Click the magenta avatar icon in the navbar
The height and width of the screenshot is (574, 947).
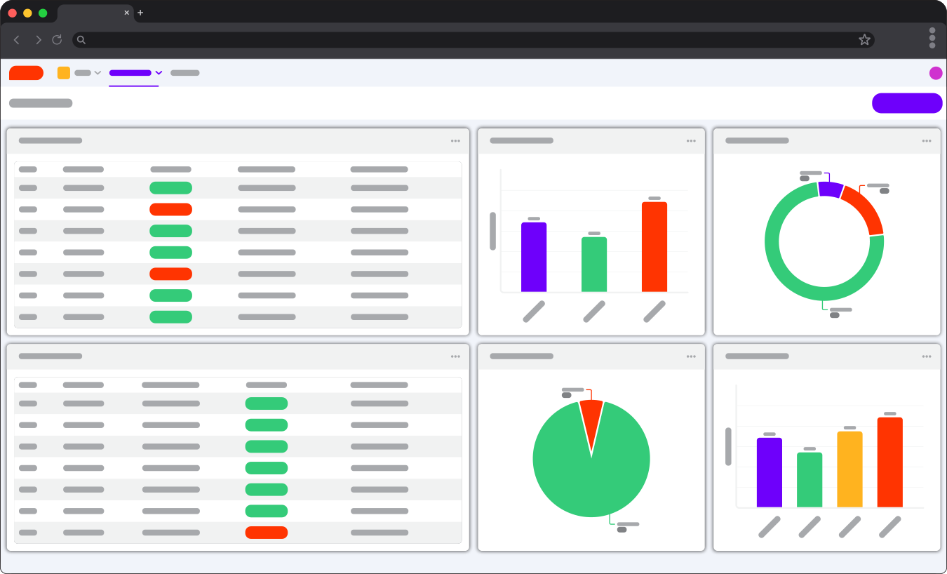point(935,72)
